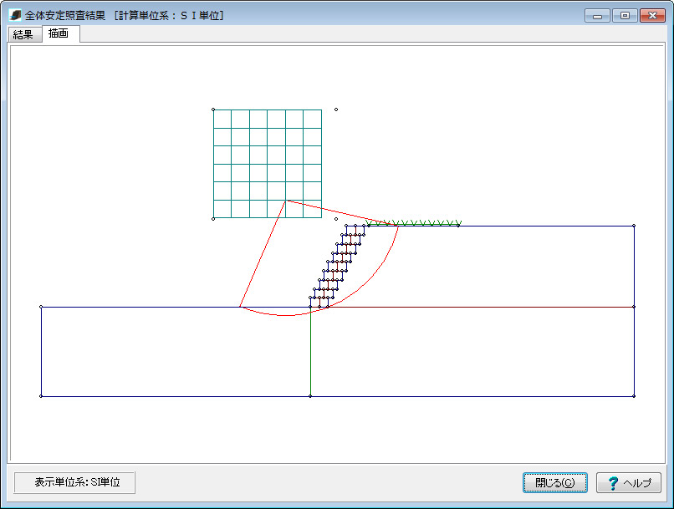This screenshot has height=509, width=674.
Task: Open help with the ヘルプ button
Action: [x=629, y=482]
